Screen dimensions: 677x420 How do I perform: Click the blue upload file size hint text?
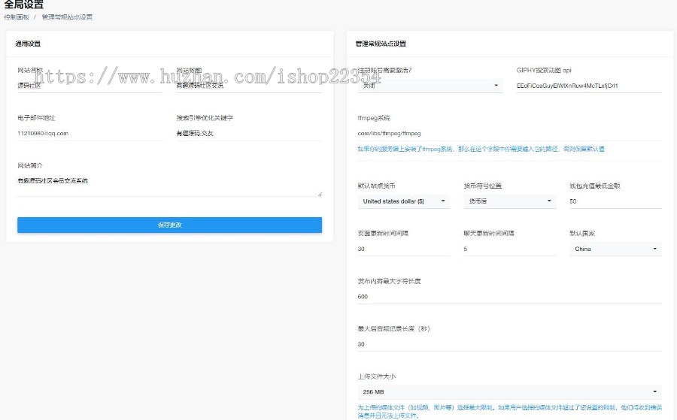coord(509,412)
